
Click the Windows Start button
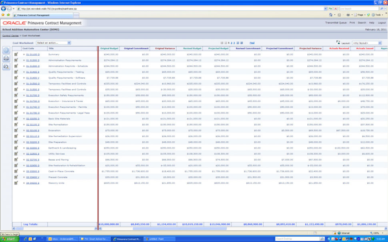pos(10,239)
